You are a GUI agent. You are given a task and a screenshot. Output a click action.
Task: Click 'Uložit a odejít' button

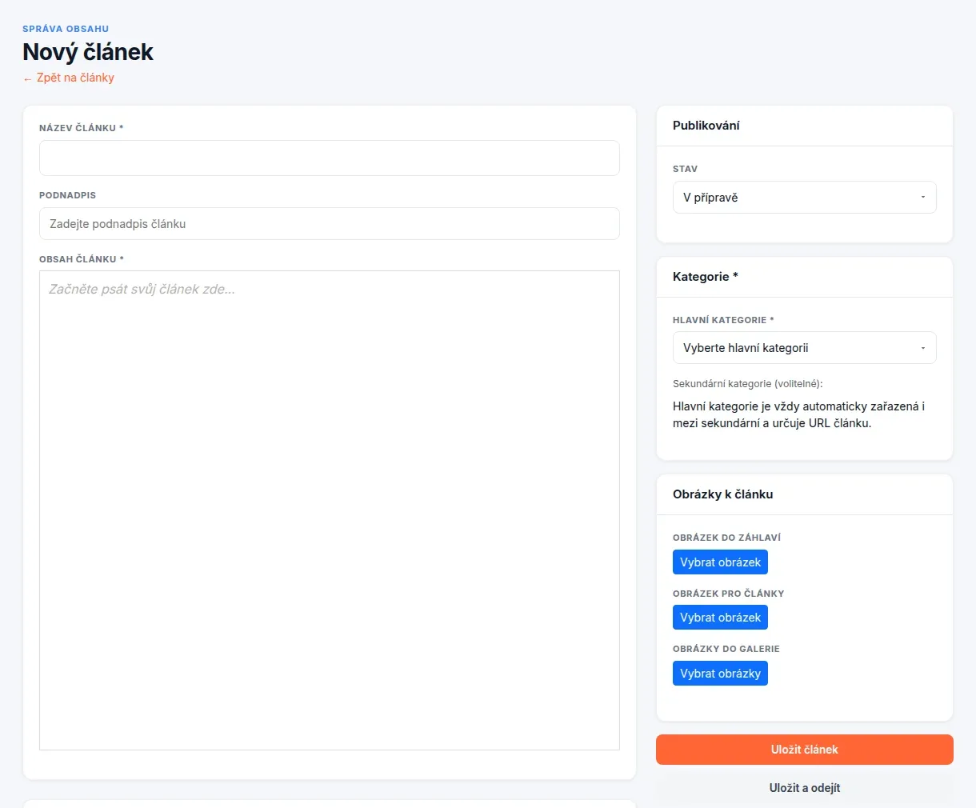pos(805,788)
